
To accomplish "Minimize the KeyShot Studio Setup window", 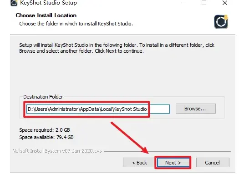I will click(183, 3).
